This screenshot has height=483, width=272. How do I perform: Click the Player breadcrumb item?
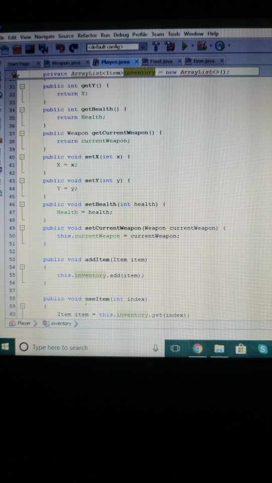(x=20, y=324)
